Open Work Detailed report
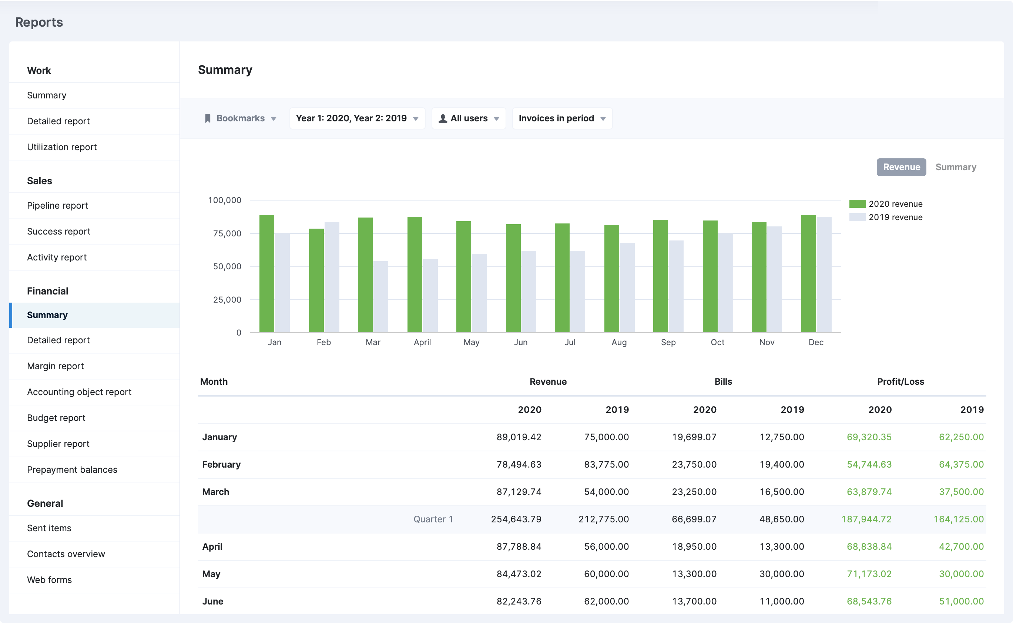 point(94,122)
